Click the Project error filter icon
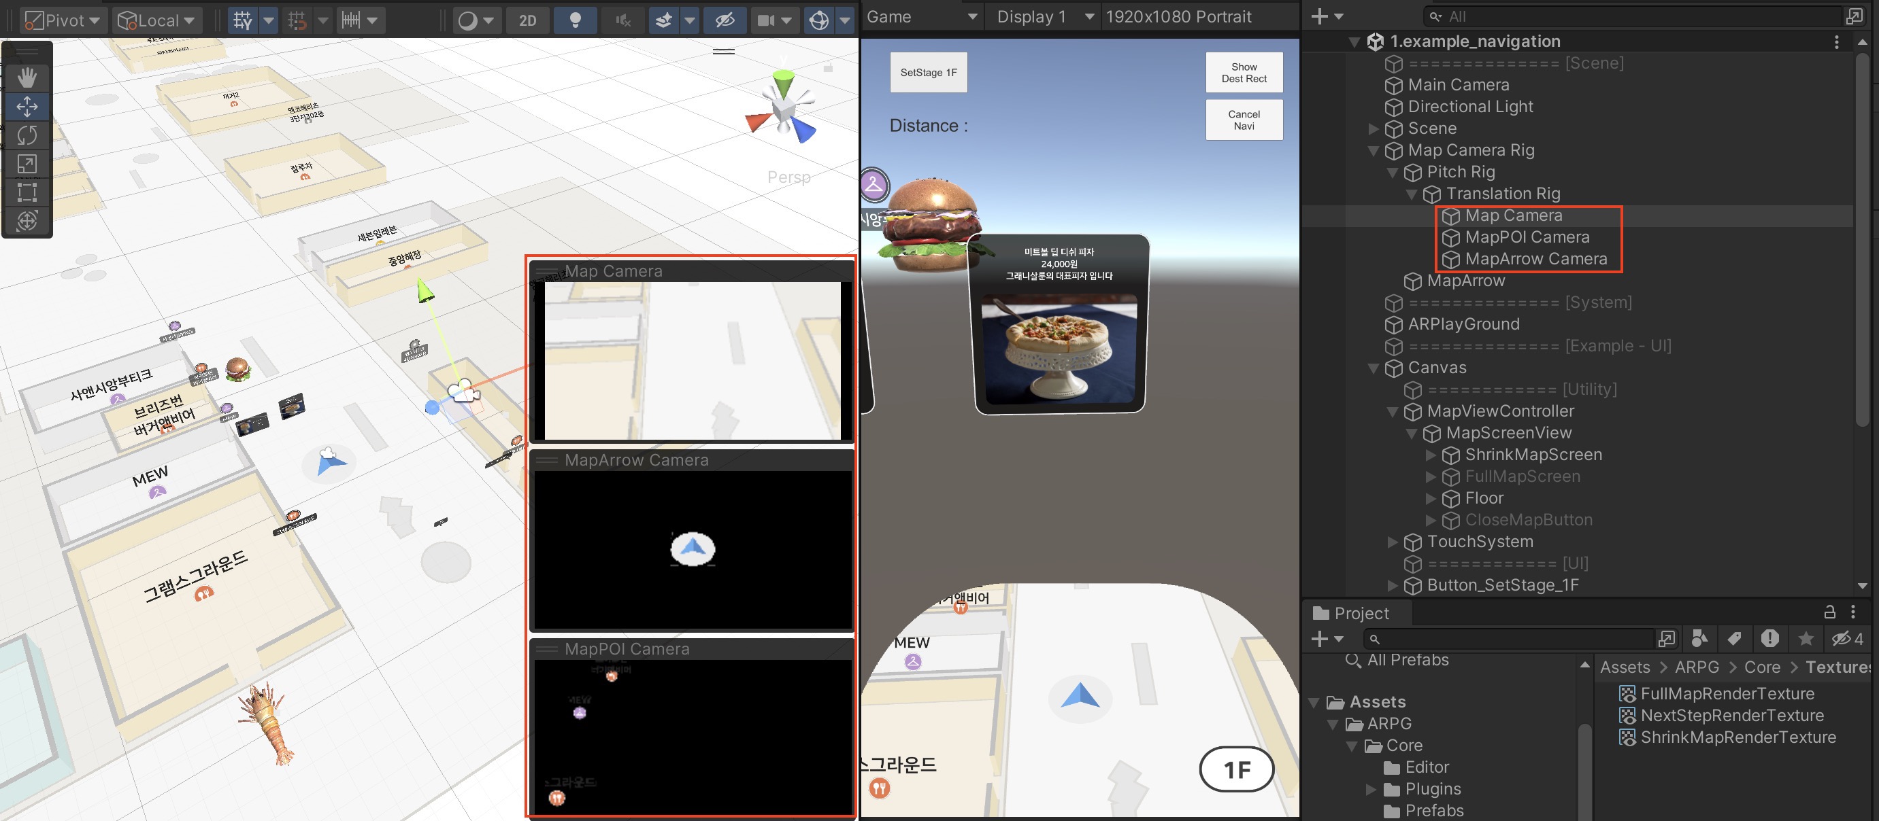1879x821 pixels. [x=1769, y=639]
